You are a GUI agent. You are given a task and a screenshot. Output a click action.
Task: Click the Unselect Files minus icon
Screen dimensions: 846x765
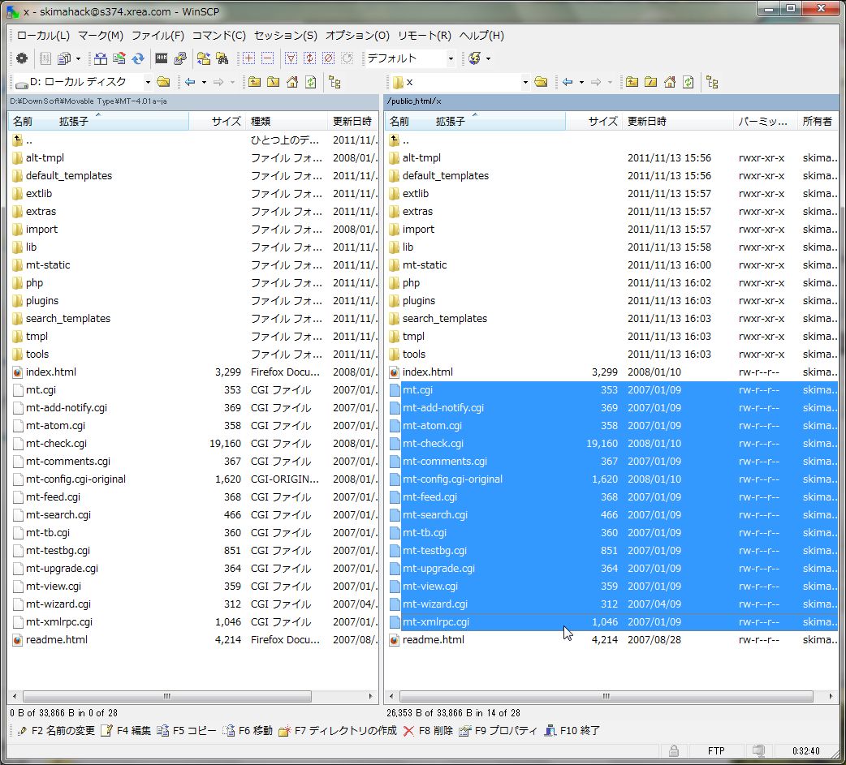click(x=267, y=58)
